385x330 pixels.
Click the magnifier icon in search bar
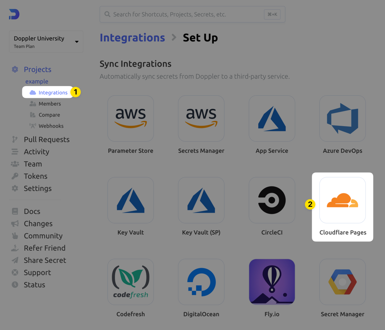107,14
